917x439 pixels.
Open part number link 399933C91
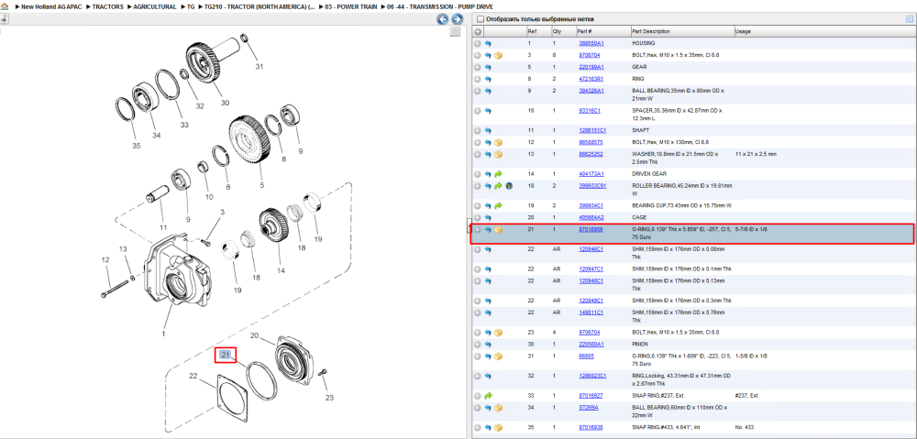click(592, 186)
